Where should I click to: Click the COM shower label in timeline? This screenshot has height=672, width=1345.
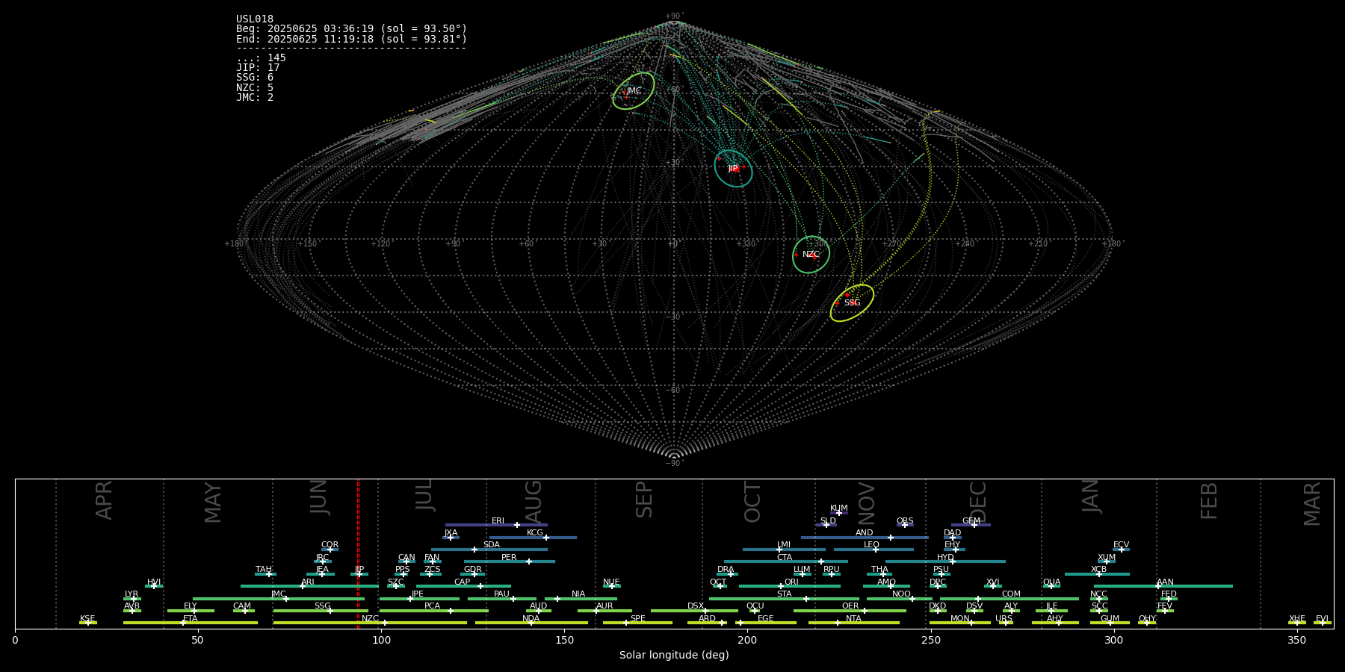(1011, 594)
